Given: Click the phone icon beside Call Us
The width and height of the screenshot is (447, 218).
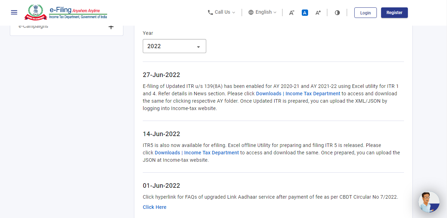Looking at the screenshot, I should click(x=210, y=12).
